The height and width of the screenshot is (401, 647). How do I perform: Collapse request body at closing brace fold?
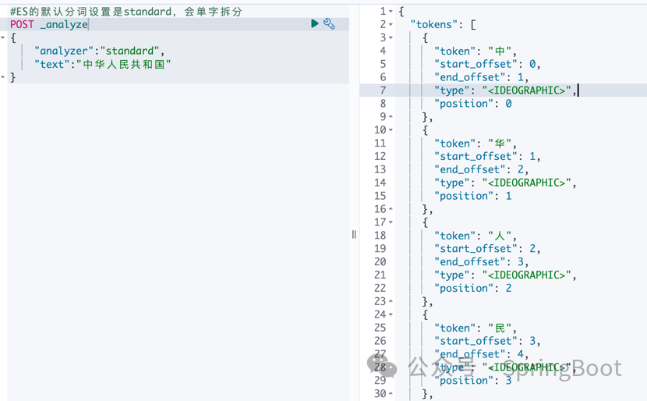[3, 76]
